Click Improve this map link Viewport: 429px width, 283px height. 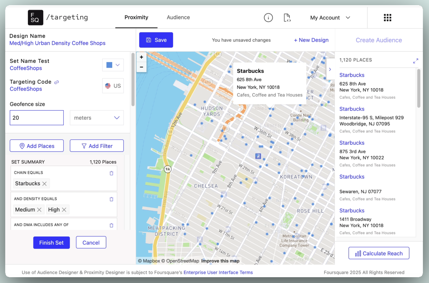tap(220, 261)
